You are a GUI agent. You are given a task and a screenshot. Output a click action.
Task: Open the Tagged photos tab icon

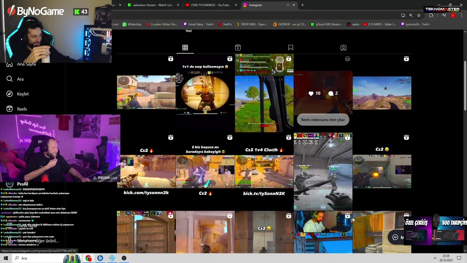coord(343,47)
